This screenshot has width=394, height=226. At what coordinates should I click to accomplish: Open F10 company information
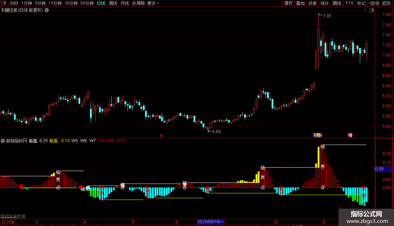click(x=349, y=3)
